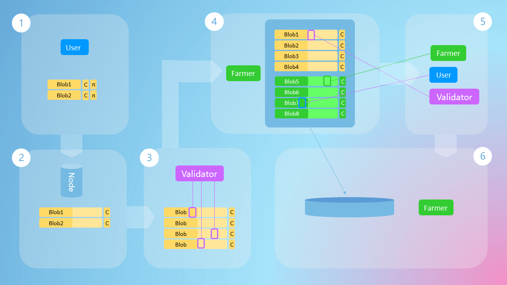
Task: Select the Blob1 bar under the Node cylinder
Action: (71, 212)
